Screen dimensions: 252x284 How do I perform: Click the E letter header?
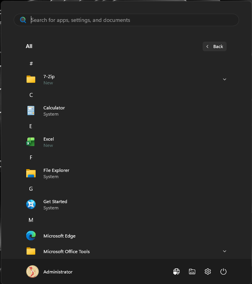coord(31,126)
